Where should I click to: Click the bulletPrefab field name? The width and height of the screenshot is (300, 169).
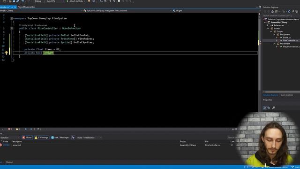(80, 35)
